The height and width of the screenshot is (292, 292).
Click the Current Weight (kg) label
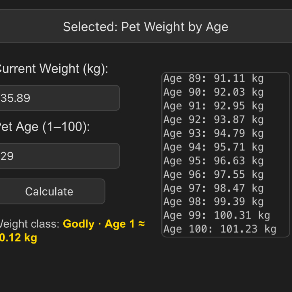pyautogui.click(x=54, y=69)
